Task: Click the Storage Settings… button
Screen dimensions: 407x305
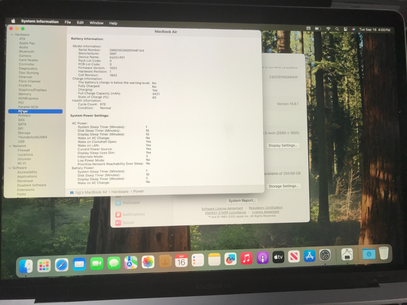Action: click(284, 186)
